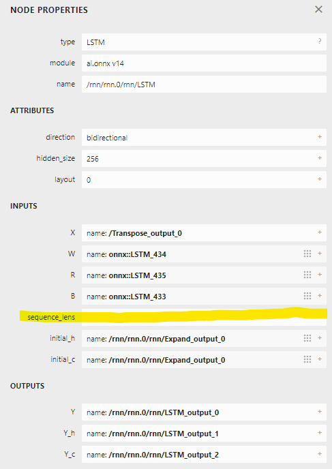The height and width of the screenshot is (469, 332).
Task: Expand the Y_c output details
Action: click(x=320, y=454)
